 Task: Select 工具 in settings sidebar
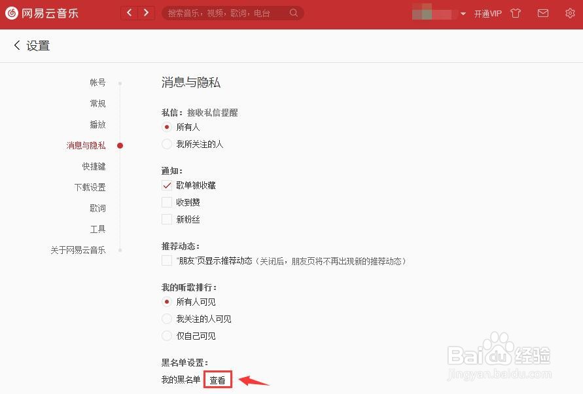click(97, 229)
